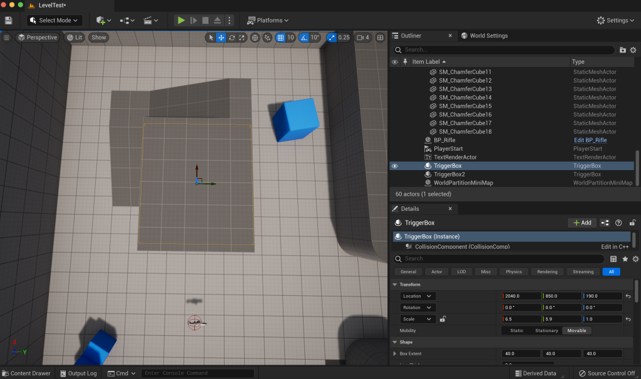
Task: Set Mobility to Static
Action: 516,330
